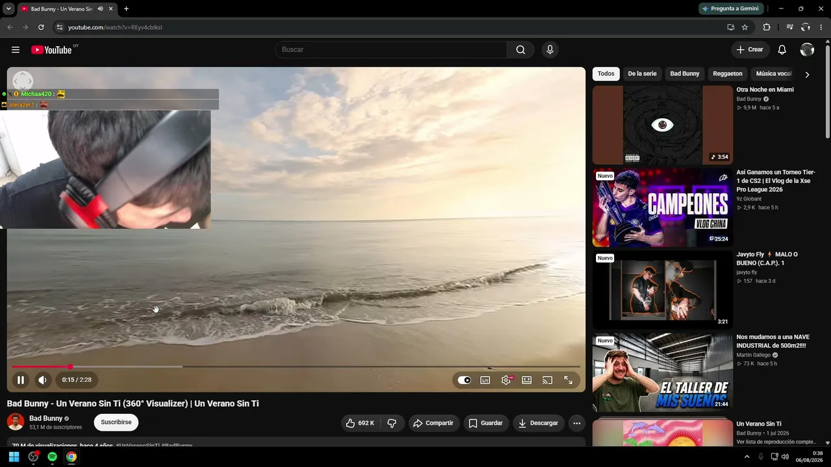The height and width of the screenshot is (467, 831).
Task: Focus the Buscar search field
Action: click(x=391, y=50)
